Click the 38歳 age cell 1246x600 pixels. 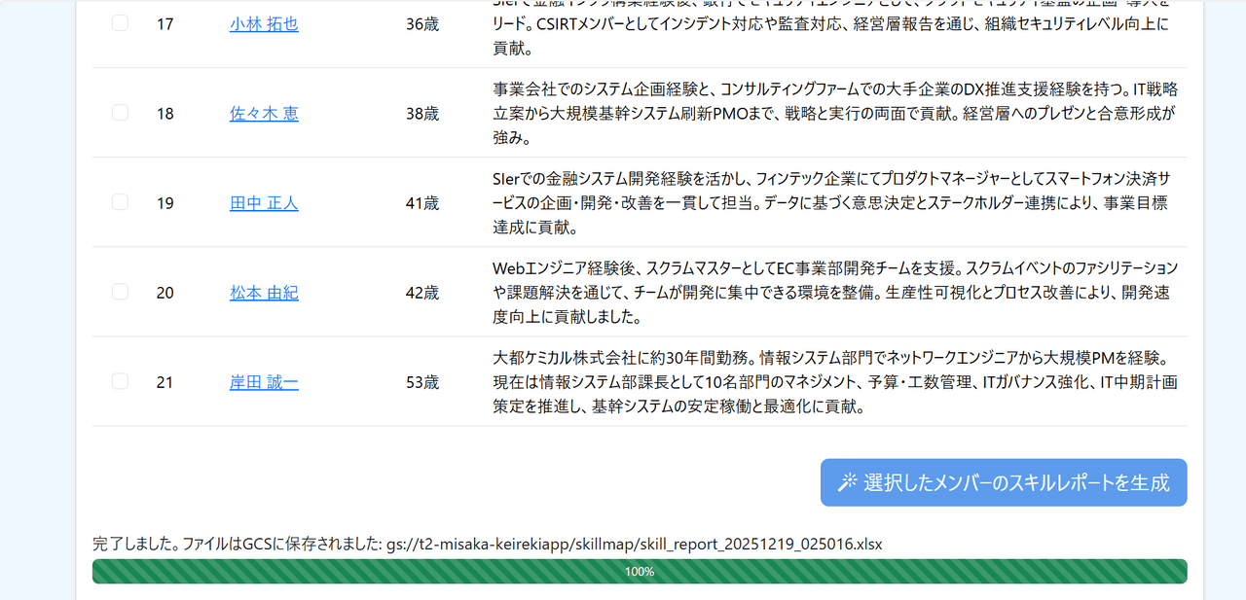click(x=422, y=114)
